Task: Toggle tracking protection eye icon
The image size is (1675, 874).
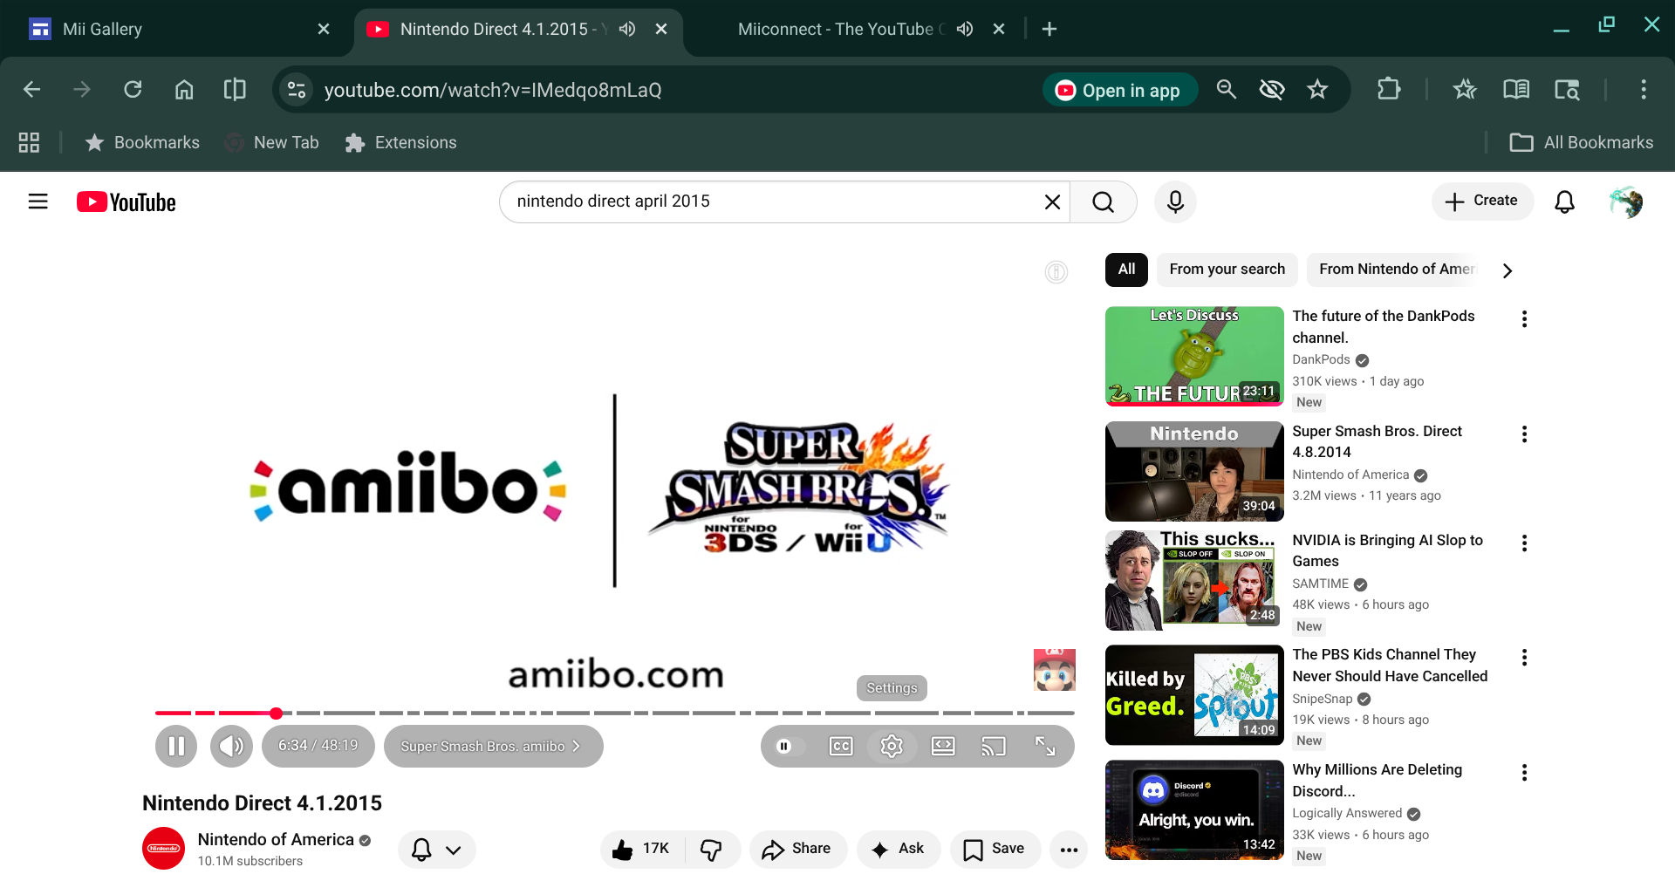Action: (x=1272, y=90)
